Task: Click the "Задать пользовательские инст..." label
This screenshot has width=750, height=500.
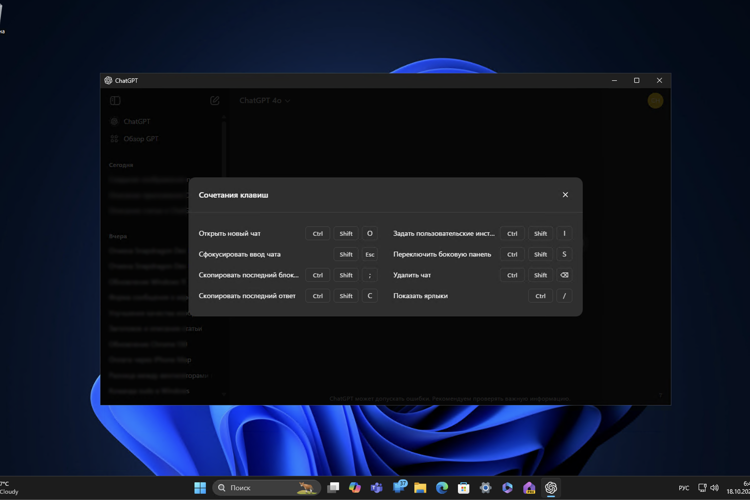Action: 444,233
